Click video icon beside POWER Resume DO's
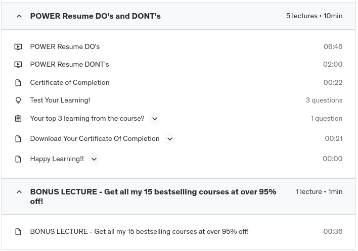The image size is (358, 251). (18, 47)
